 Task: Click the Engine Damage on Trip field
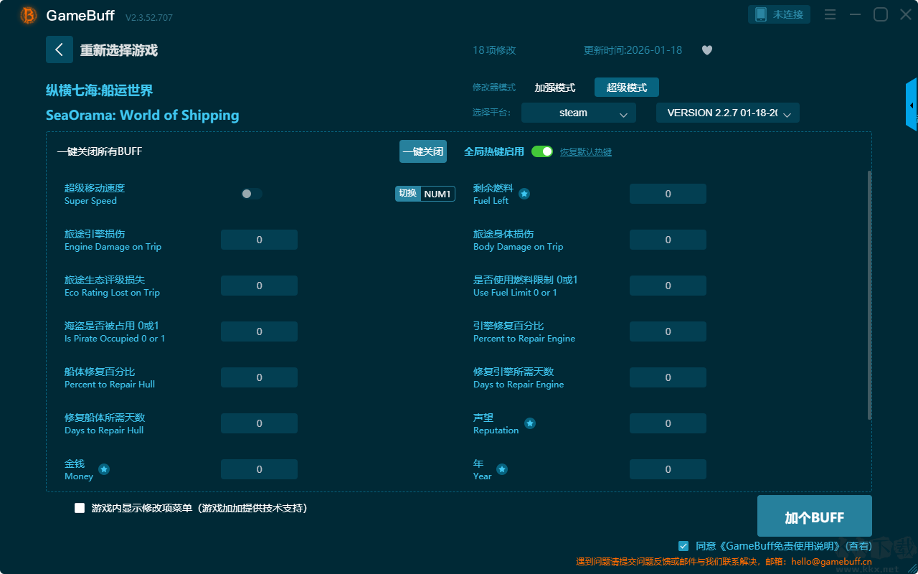(x=259, y=240)
